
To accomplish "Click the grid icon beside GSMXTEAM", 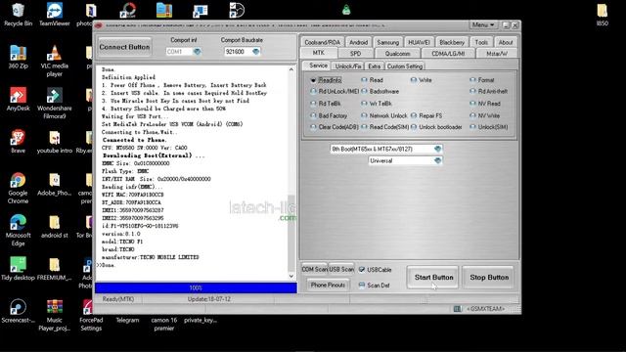I will (x=458, y=309).
